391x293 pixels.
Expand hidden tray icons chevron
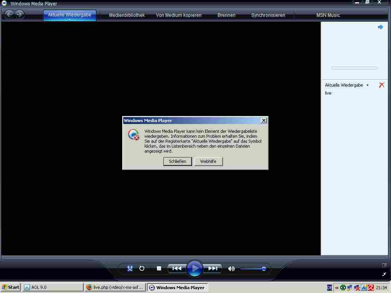(x=337, y=288)
